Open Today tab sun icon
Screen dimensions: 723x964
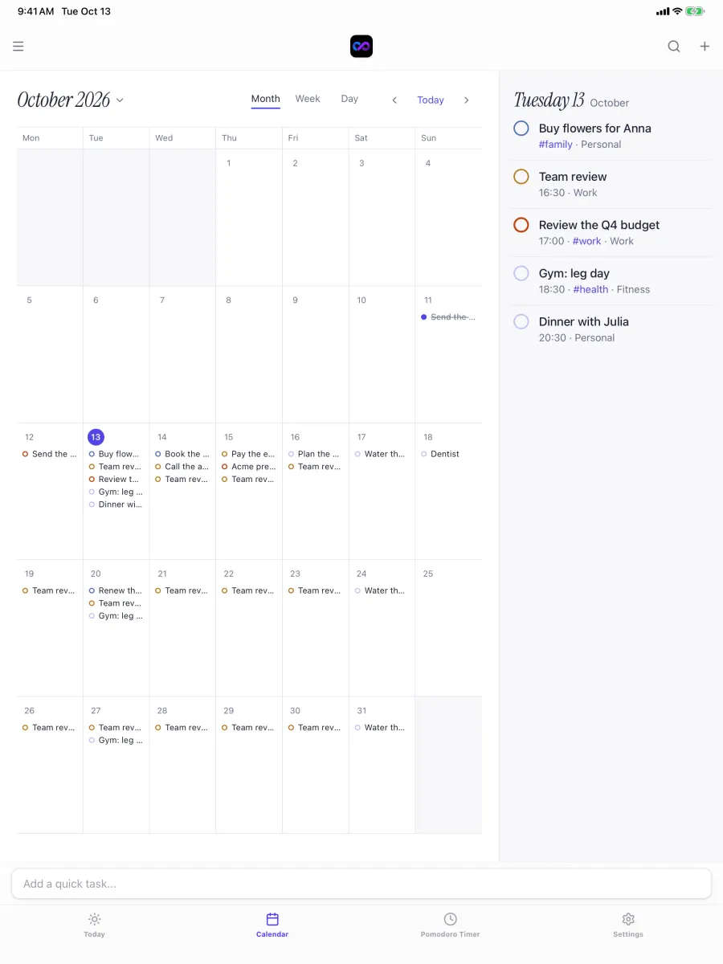tap(95, 919)
